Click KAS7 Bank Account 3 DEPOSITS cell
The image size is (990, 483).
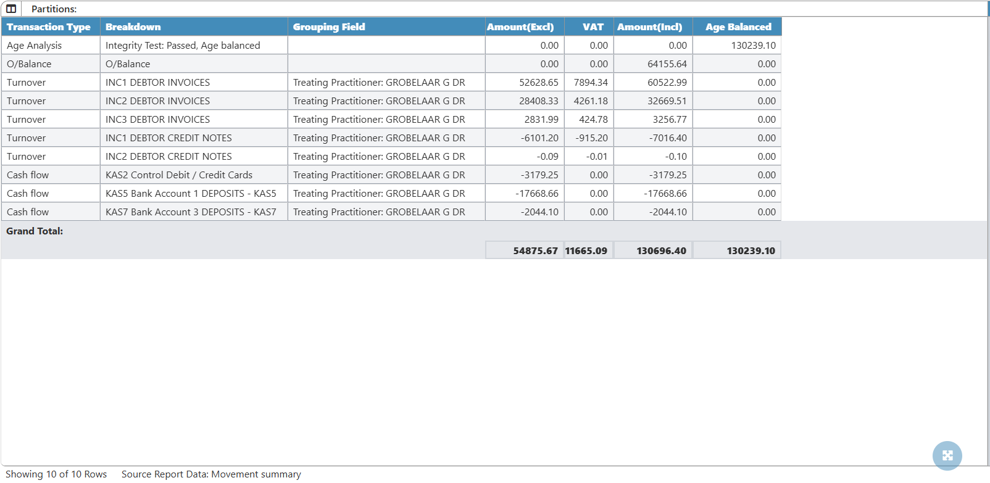191,212
